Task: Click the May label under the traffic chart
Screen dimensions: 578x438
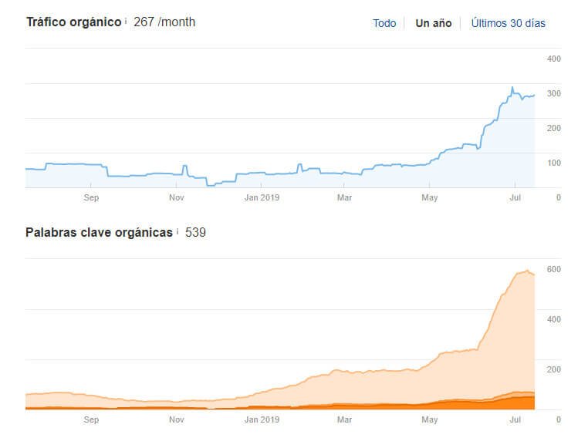Action: (430, 197)
